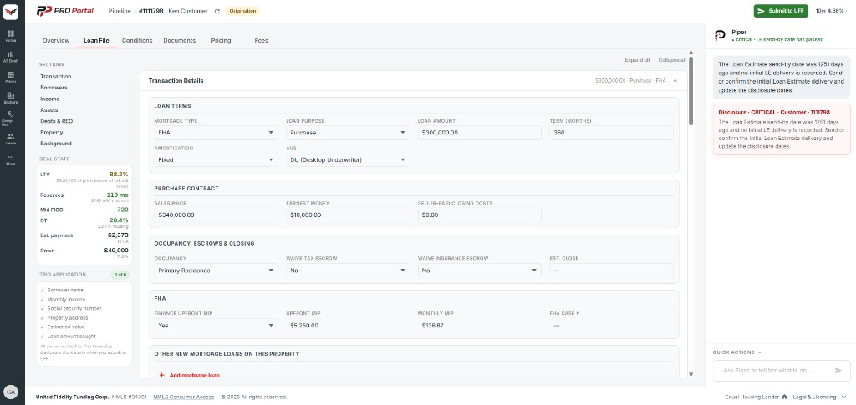Open the Amortization dropdown

(x=216, y=159)
